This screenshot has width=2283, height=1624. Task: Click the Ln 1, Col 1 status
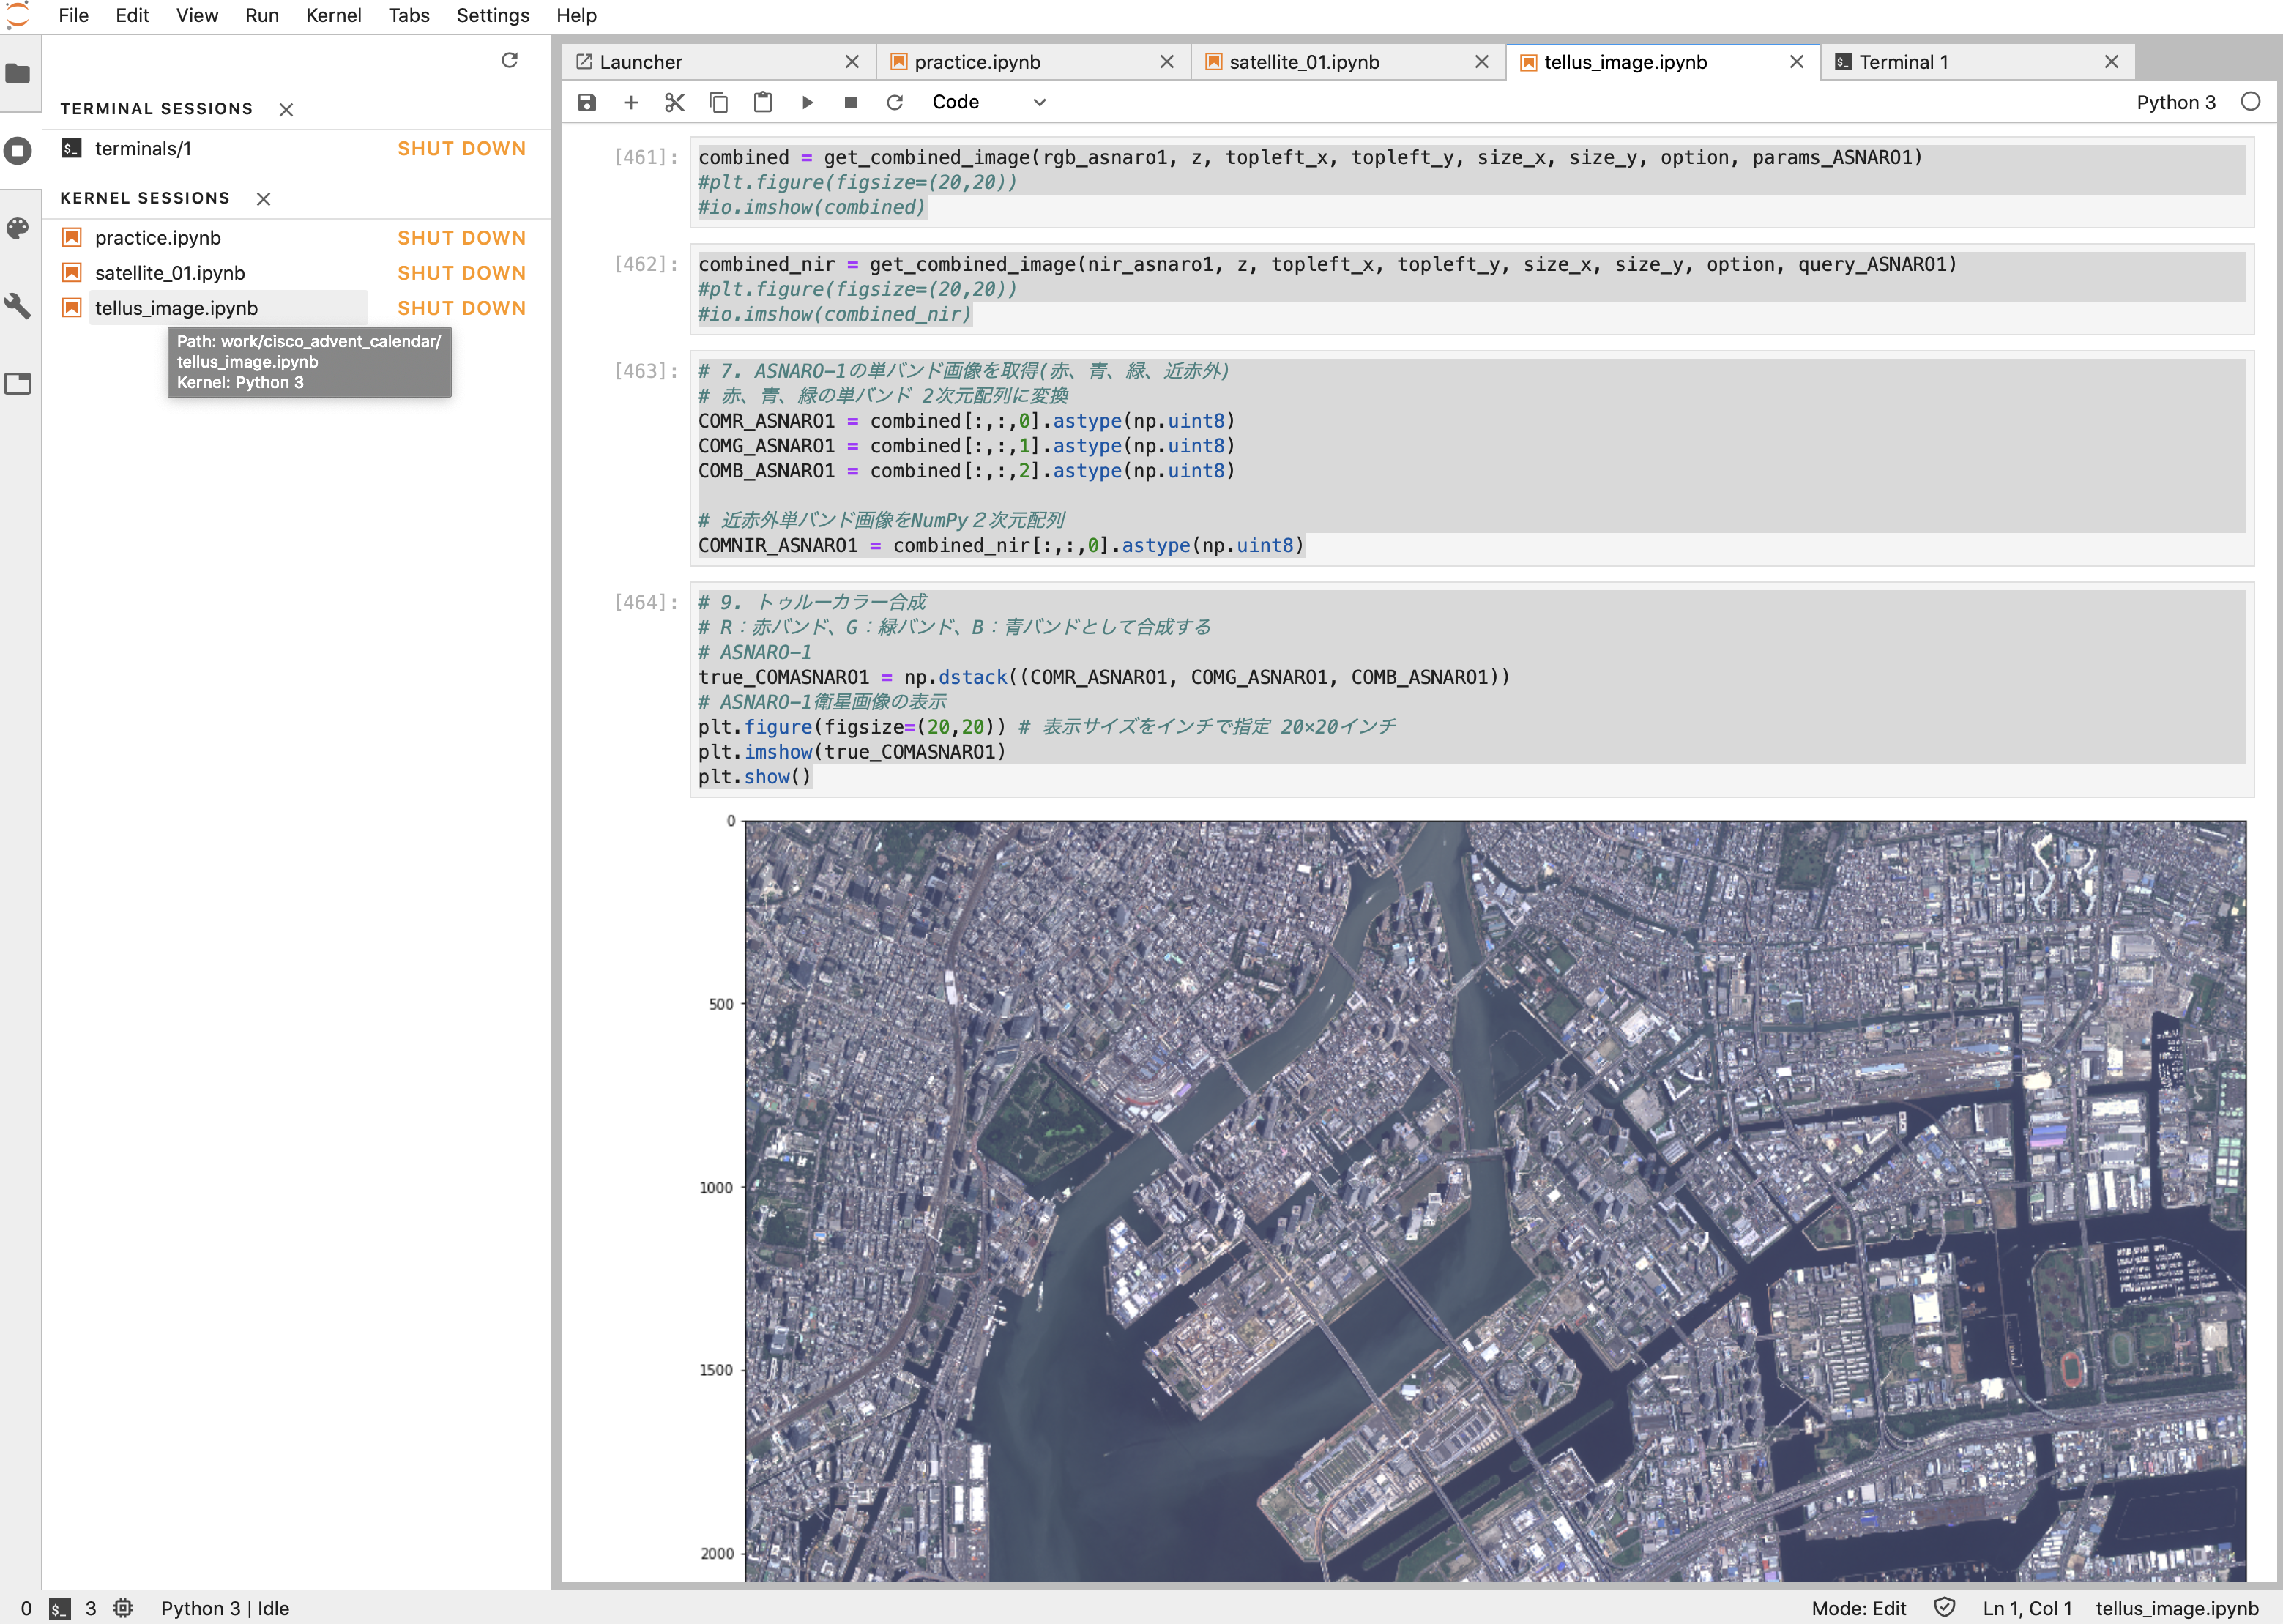(x=2027, y=1608)
